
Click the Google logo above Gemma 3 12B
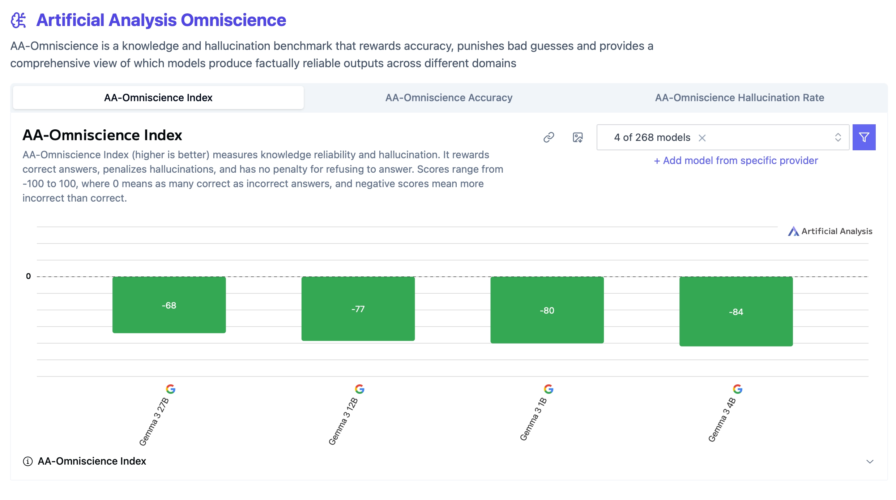pyautogui.click(x=359, y=389)
